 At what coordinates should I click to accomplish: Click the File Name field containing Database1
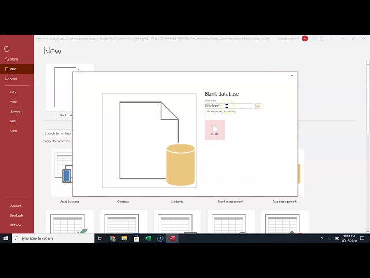[229, 106]
